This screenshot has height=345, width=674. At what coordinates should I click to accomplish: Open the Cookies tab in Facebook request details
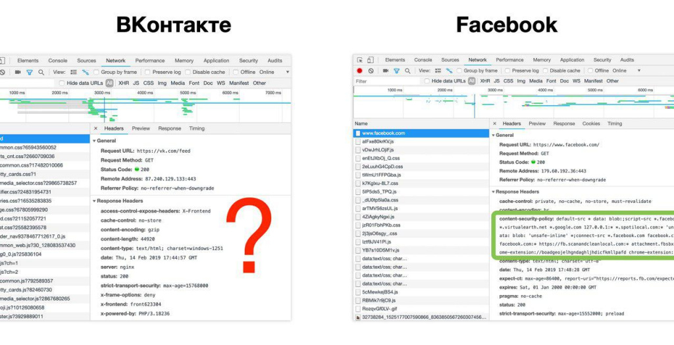[x=591, y=124]
